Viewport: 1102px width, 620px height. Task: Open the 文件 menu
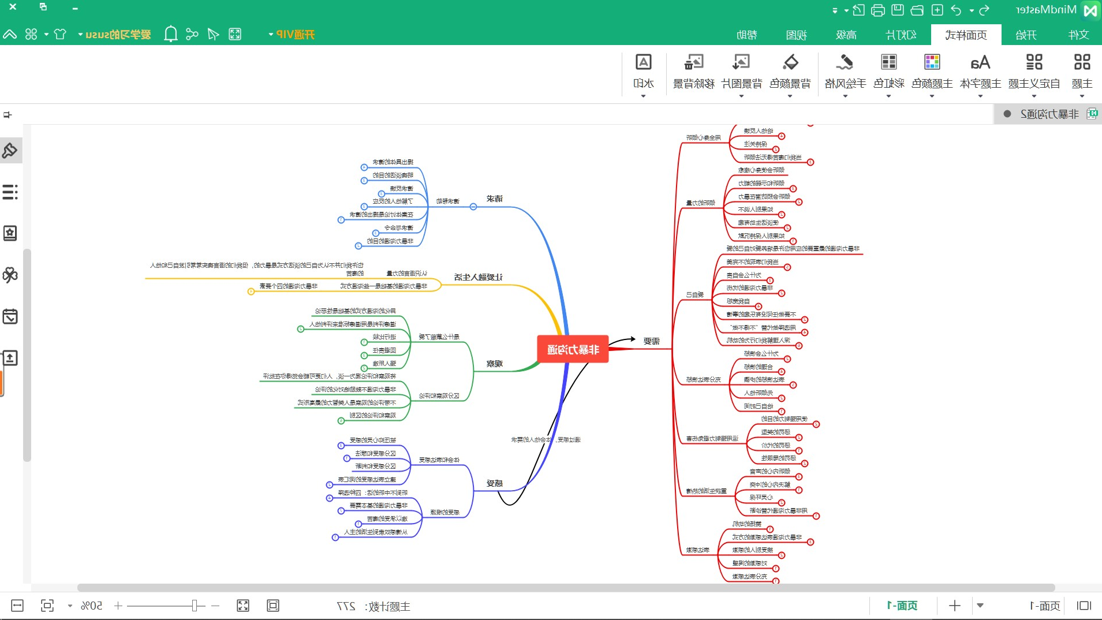click(x=1078, y=35)
